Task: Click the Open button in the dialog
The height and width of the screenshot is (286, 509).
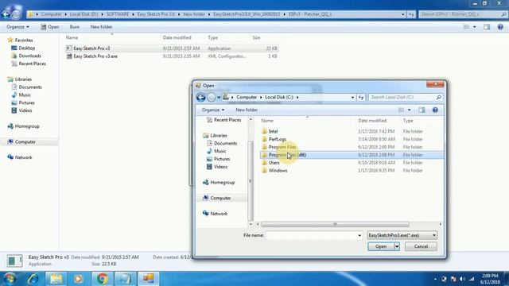Action: click(381, 246)
